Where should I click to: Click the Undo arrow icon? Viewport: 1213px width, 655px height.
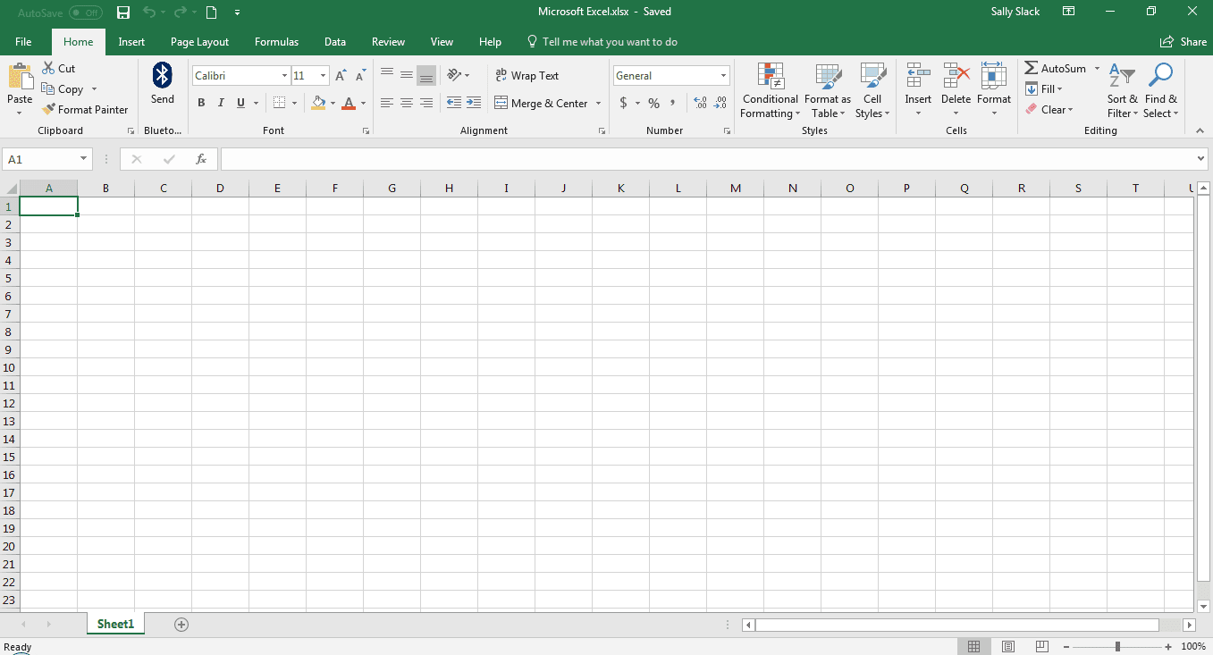click(x=149, y=13)
